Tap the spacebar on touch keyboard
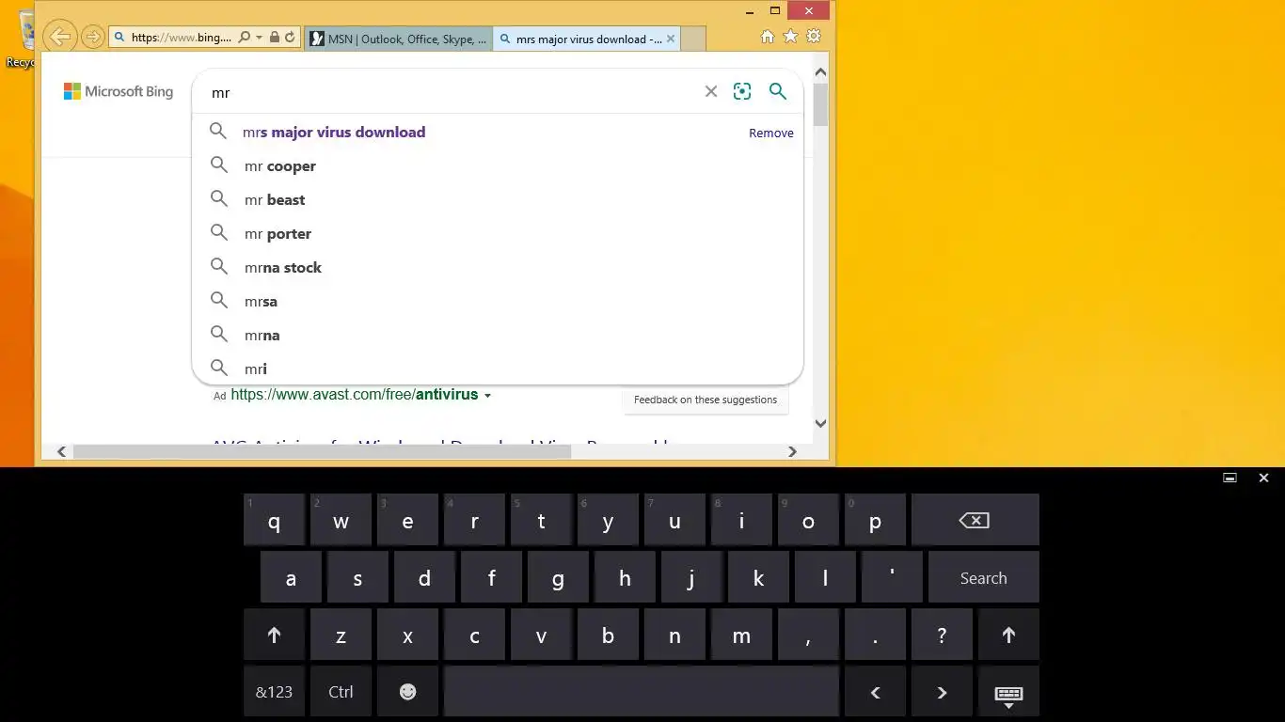This screenshot has width=1285, height=722. coord(641,692)
